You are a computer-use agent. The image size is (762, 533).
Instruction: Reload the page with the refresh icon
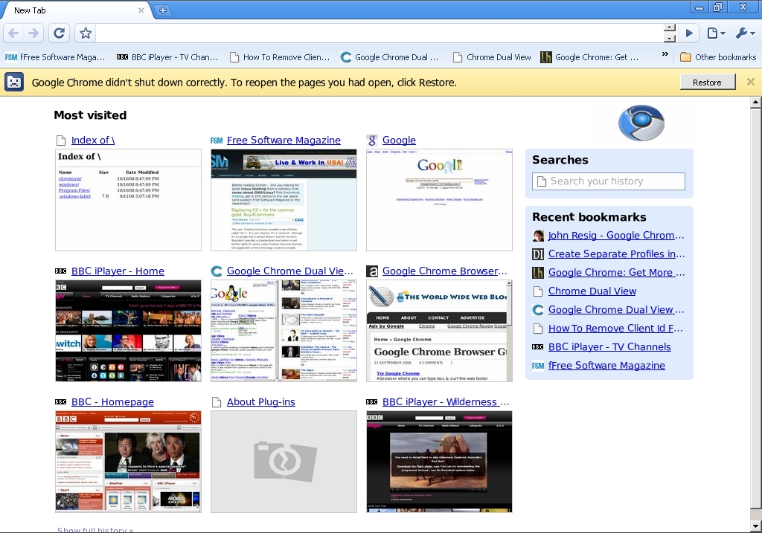coord(60,33)
